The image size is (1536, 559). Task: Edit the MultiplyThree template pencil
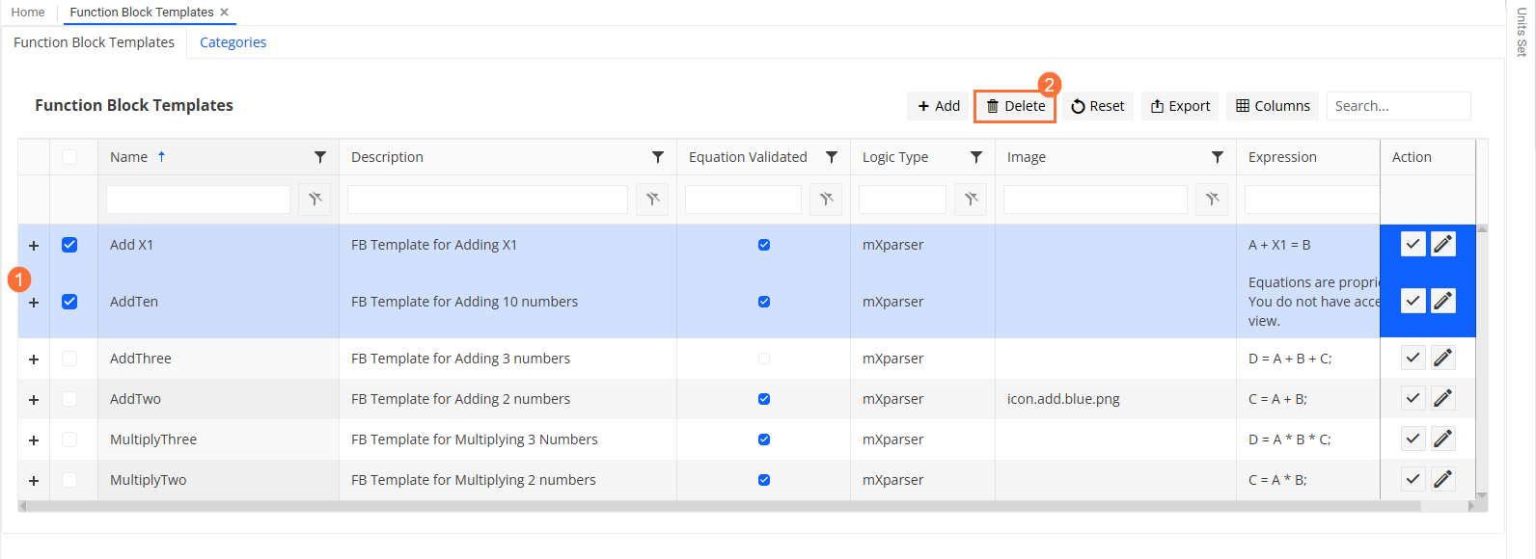coord(1443,439)
